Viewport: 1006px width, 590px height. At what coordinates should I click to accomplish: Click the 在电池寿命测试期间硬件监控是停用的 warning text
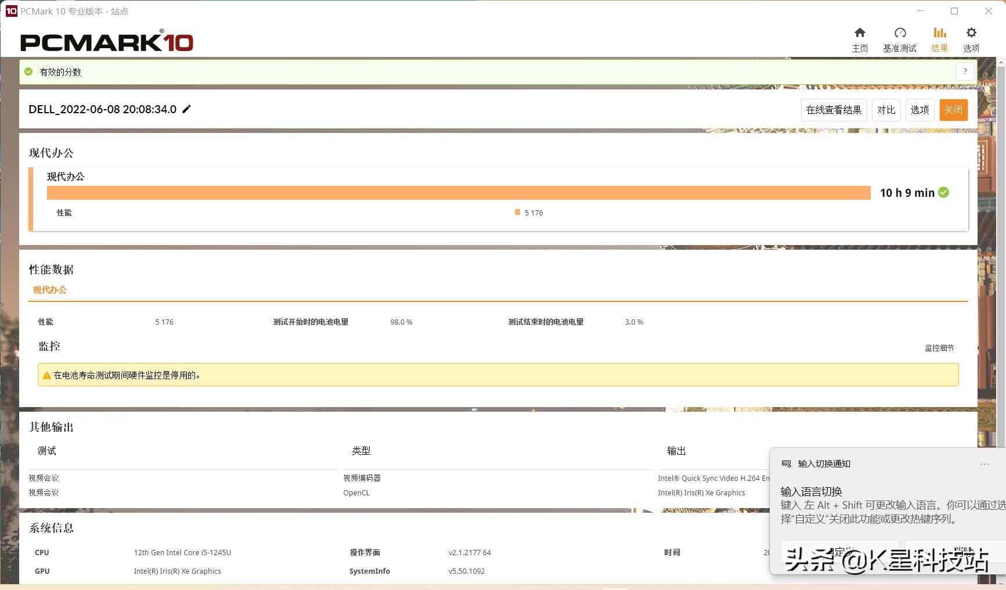click(127, 375)
